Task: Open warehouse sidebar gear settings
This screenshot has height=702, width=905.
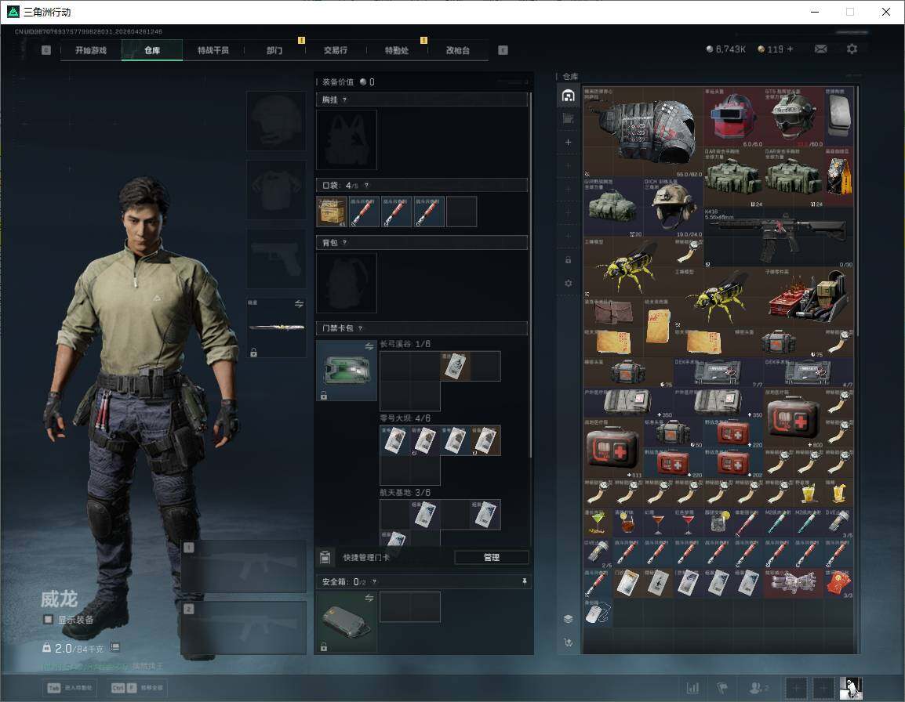Action: [x=569, y=283]
